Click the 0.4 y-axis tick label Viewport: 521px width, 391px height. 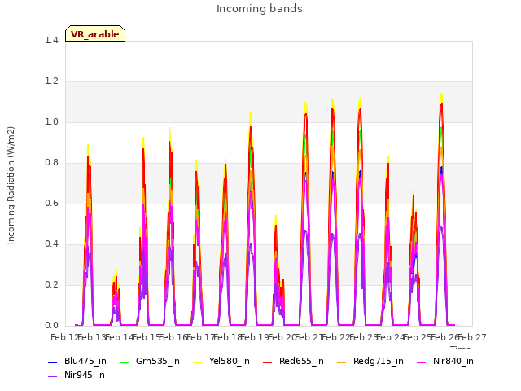(51, 244)
